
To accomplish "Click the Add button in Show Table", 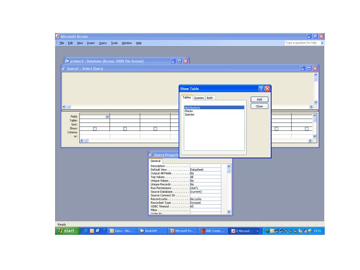I will [x=259, y=99].
